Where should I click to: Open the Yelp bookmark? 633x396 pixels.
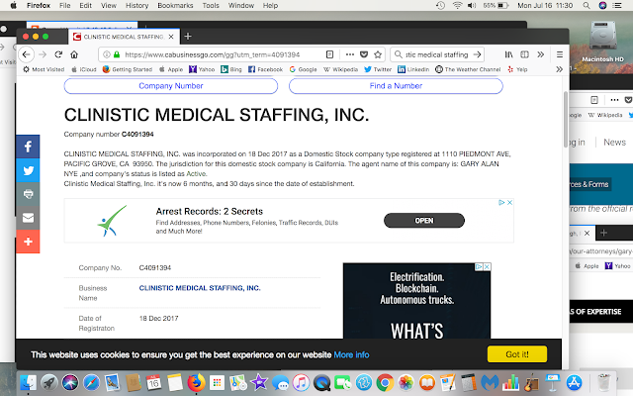517,69
